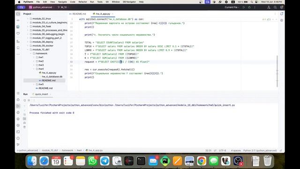This screenshot has height=169, width=300.
Task: Open the Bookmarks tool window icon
Action: point(18,48)
